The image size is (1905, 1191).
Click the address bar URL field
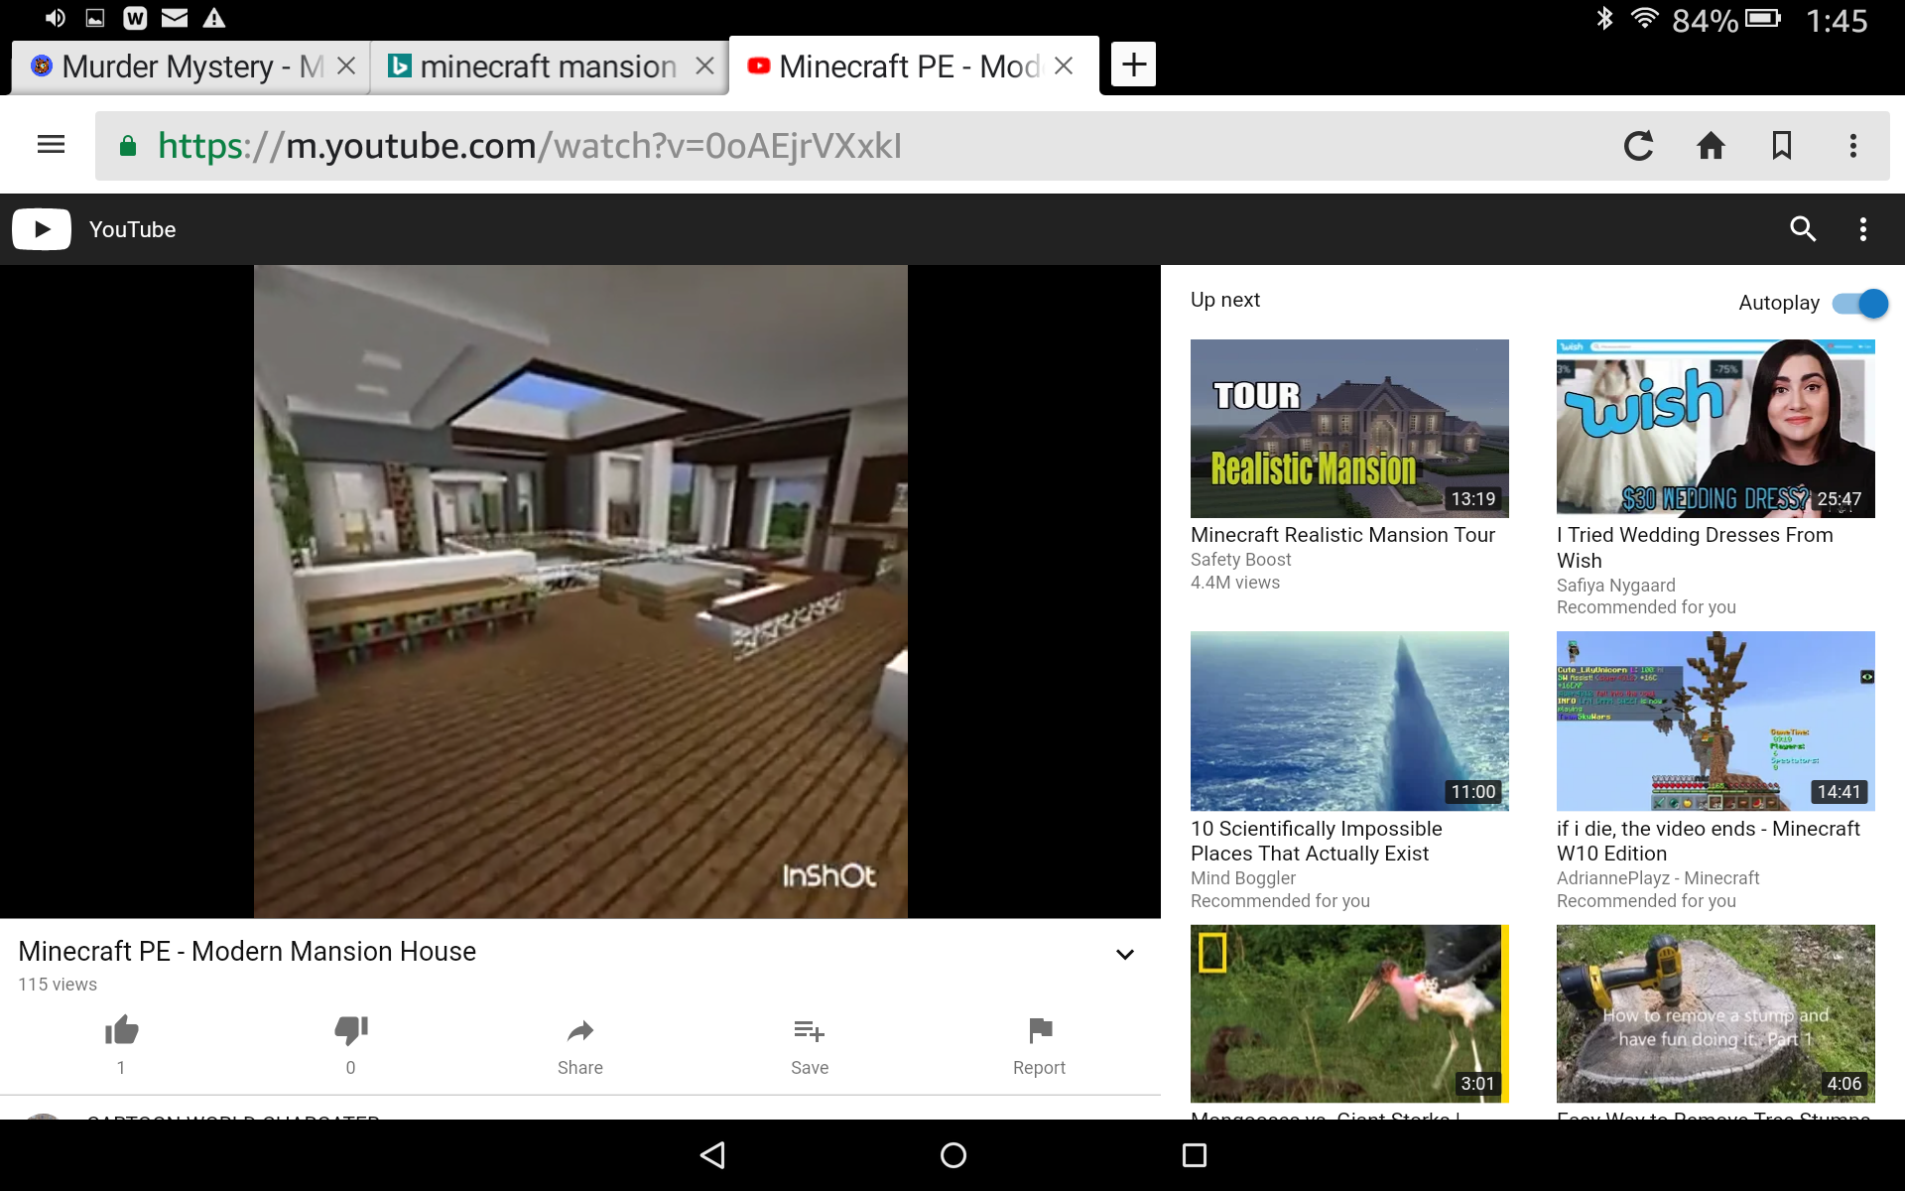click(853, 146)
